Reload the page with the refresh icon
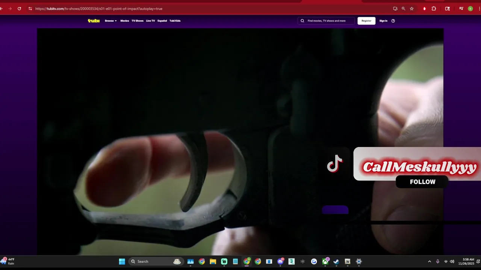The width and height of the screenshot is (481, 270). pos(19,9)
